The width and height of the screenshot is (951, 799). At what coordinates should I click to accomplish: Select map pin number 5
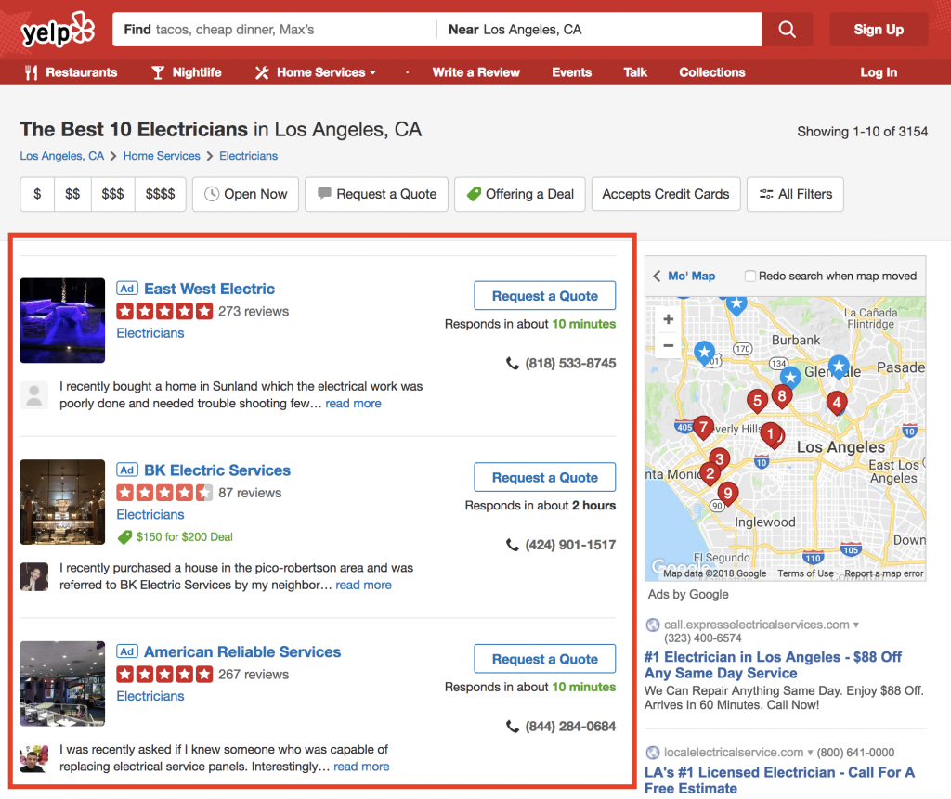[x=757, y=401]
